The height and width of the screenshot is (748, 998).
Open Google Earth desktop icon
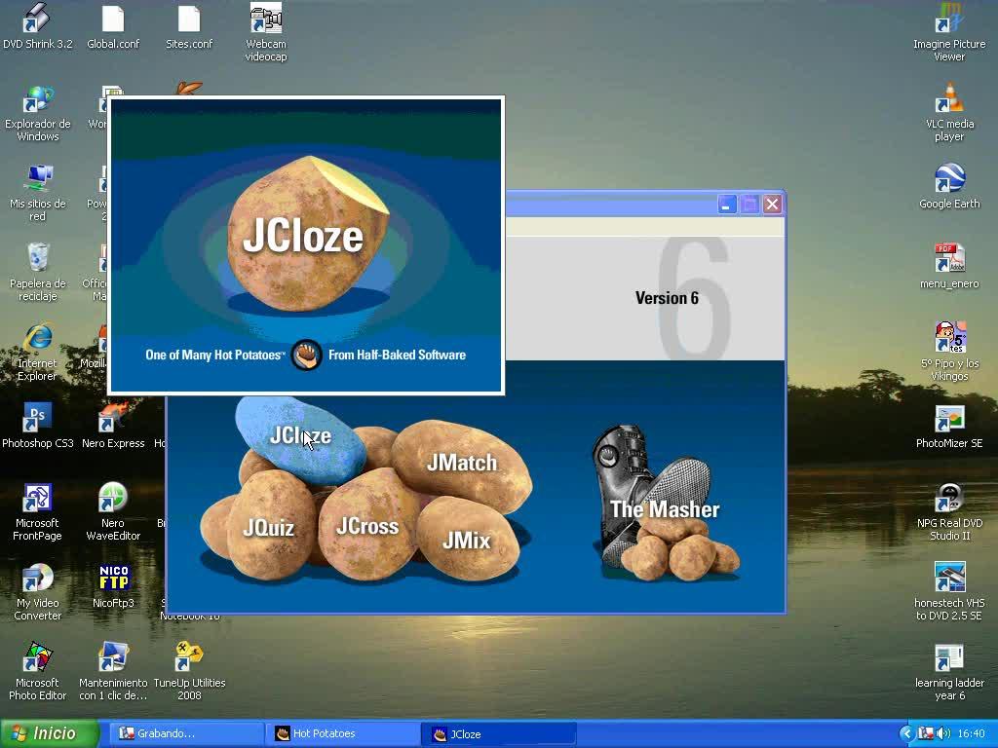948,180
